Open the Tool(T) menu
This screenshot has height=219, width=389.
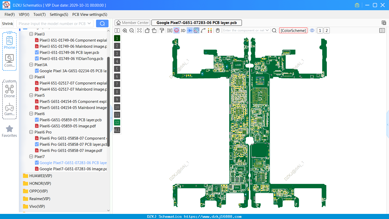coord(40,15)
